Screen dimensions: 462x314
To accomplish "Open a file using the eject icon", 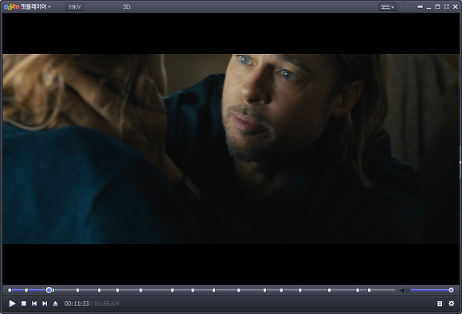I will point(55,304).
